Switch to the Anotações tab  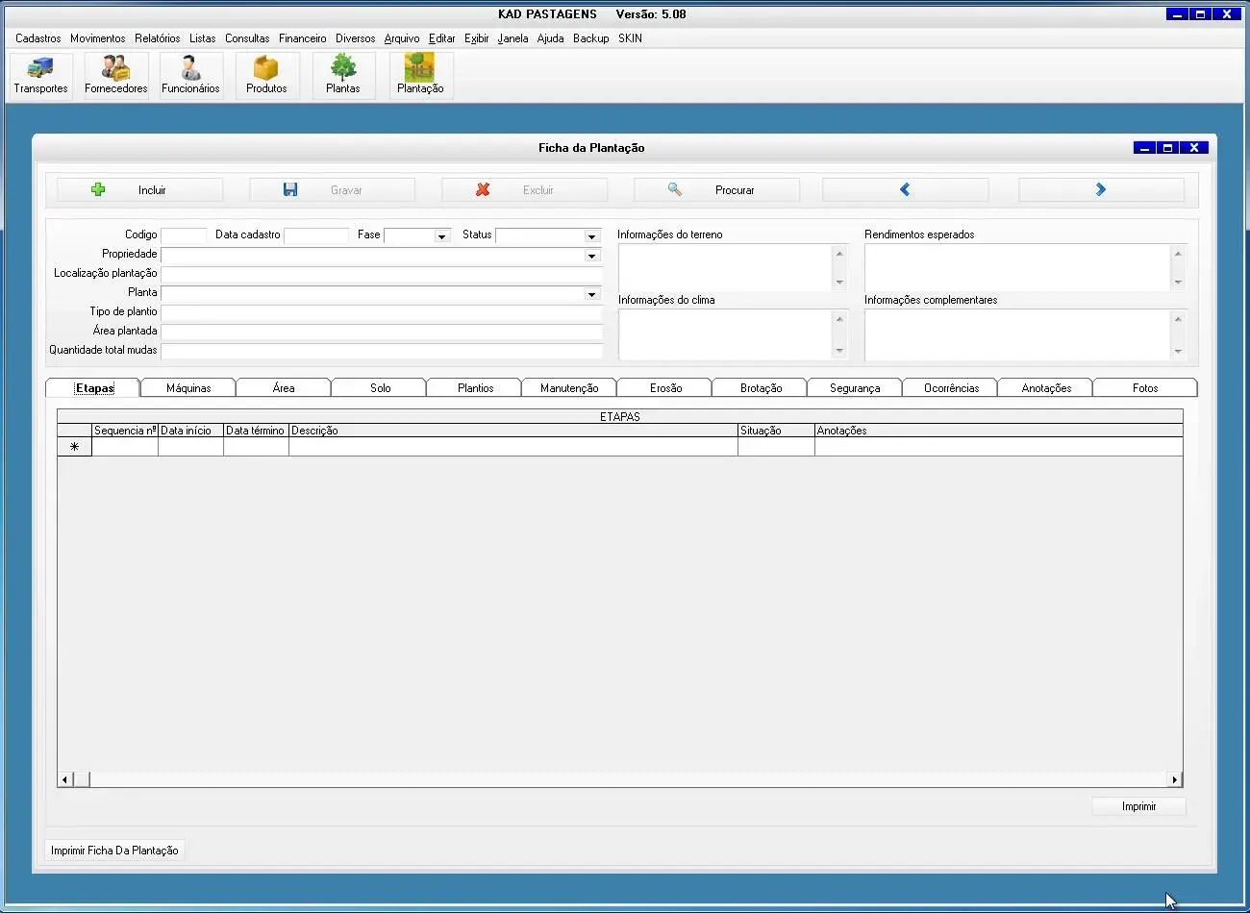1046,388
